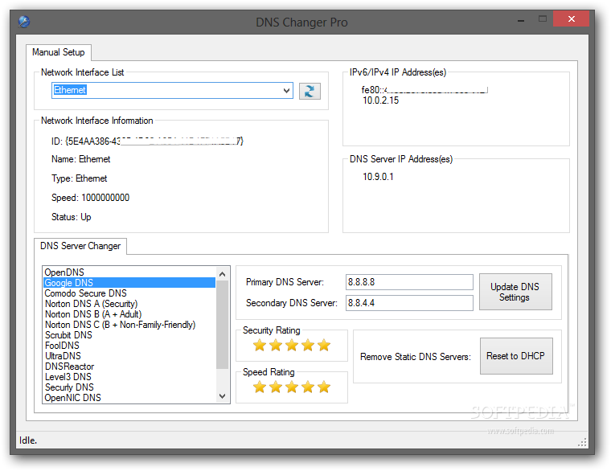Select Norton DNS B (A + Adult)

pos(129,314)
